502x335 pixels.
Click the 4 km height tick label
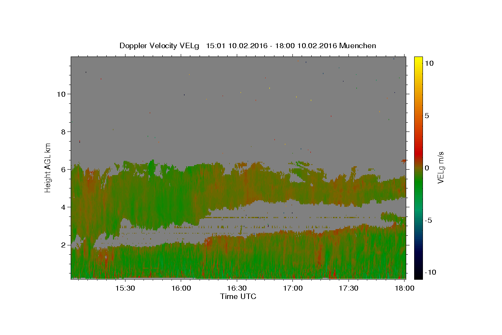click(x=63, y=207)
